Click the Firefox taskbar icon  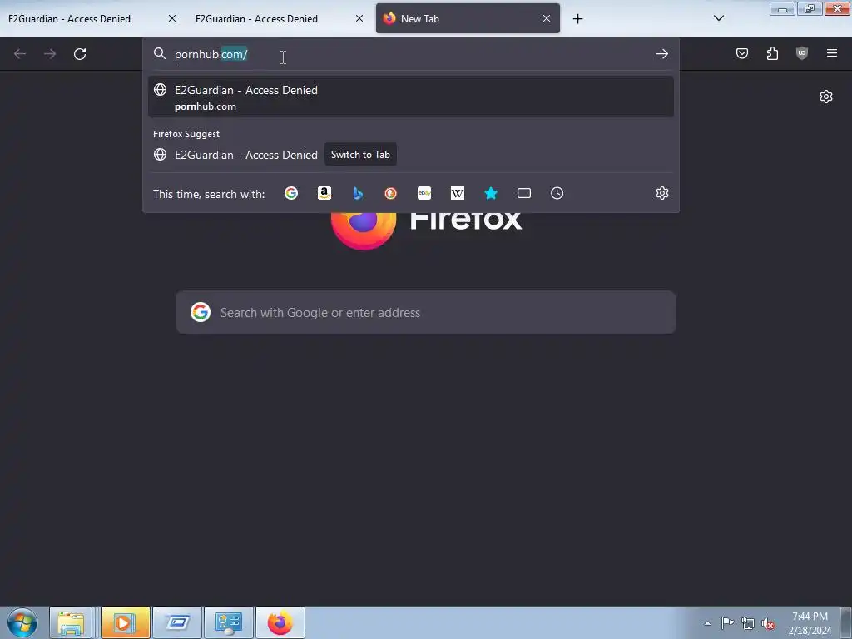coord(280,622)
